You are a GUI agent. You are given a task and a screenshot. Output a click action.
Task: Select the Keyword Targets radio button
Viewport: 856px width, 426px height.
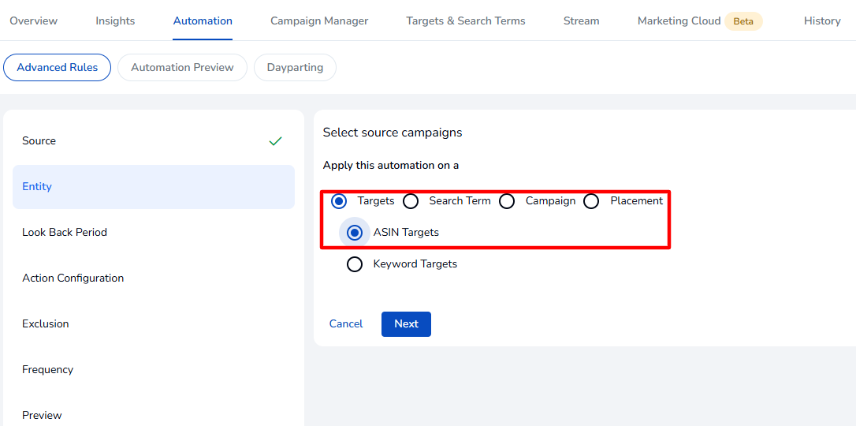pyautogui.click(x=355, y=264)
